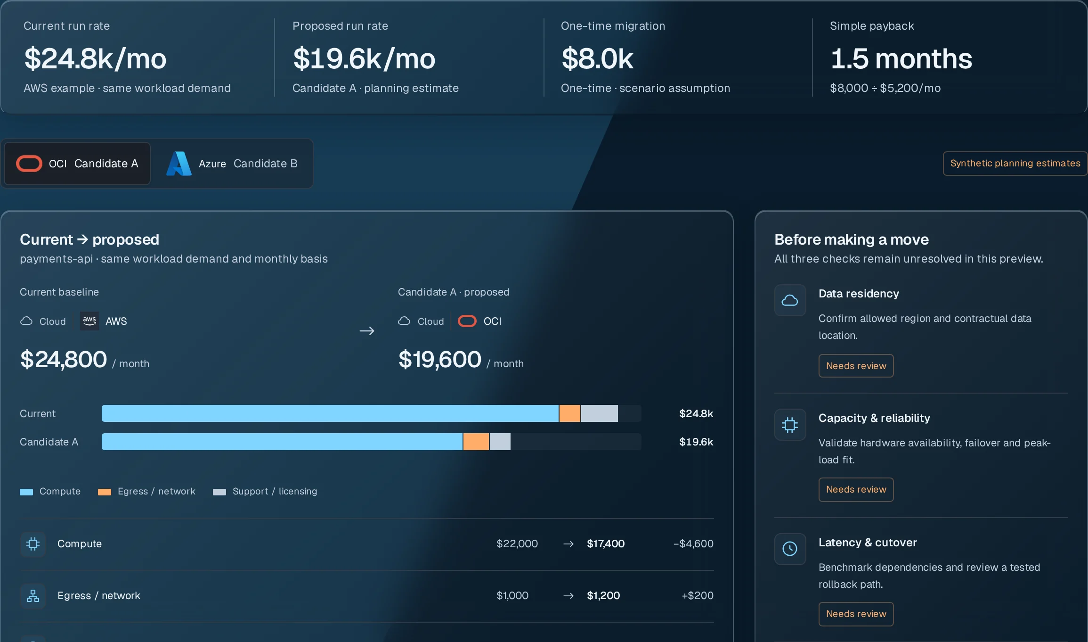Click the "$8.0k" one-time migration value
This screenshot has width=1088, height=642.
point(597,59)
